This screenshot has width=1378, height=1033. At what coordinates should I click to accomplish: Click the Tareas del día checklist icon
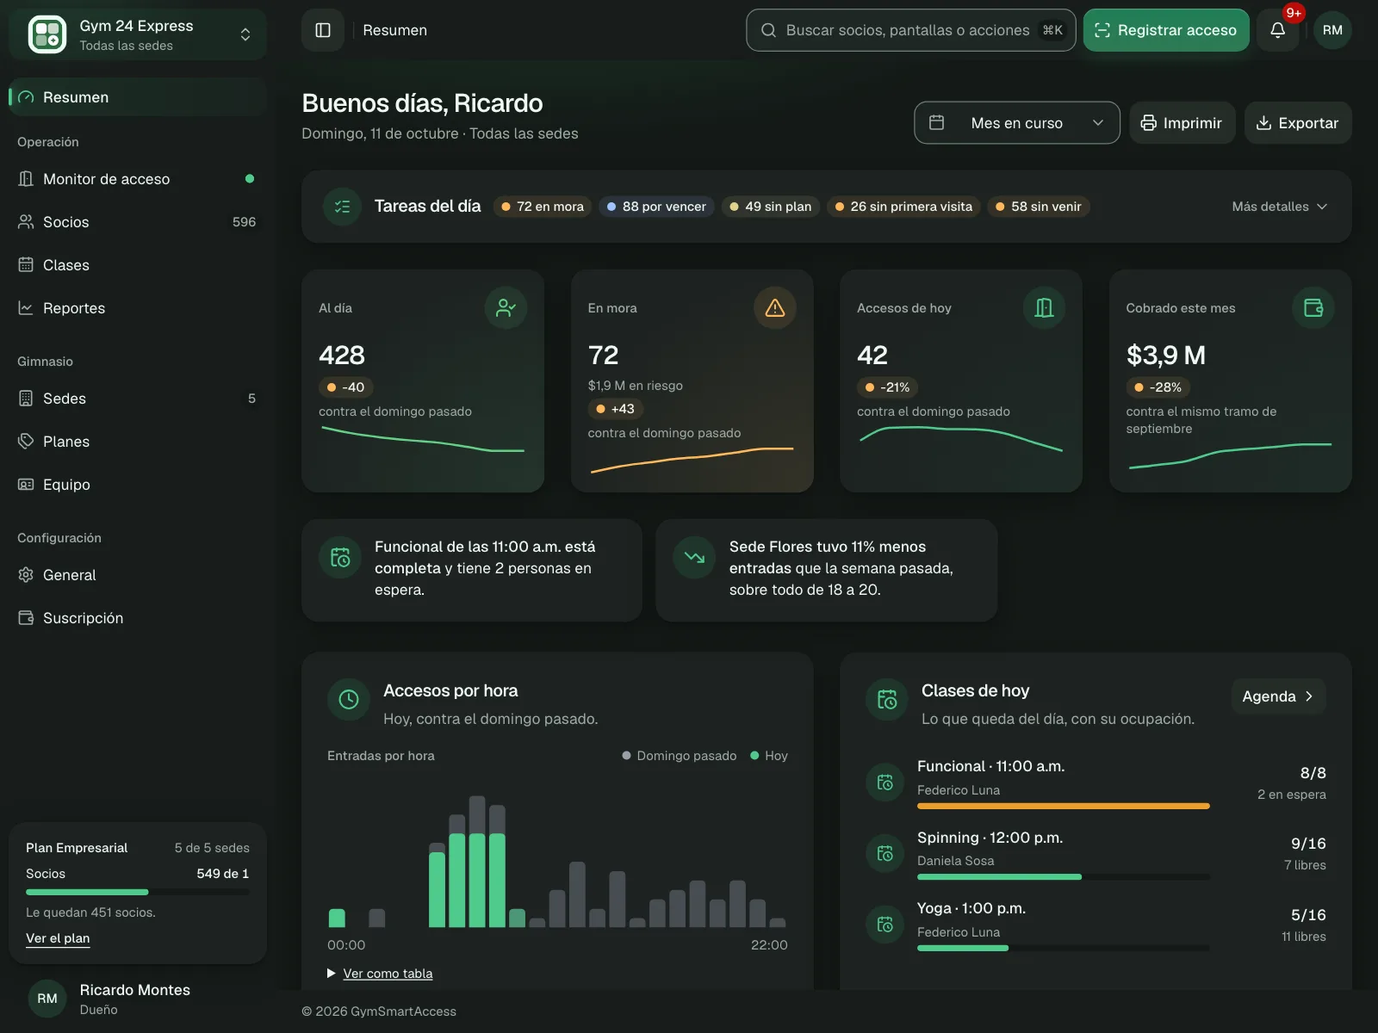point(342,207)
